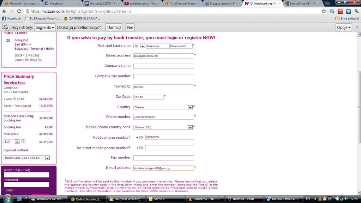Click the Tłumacz translate button
This screenshot has width=361, height=203.
point(114,28)
